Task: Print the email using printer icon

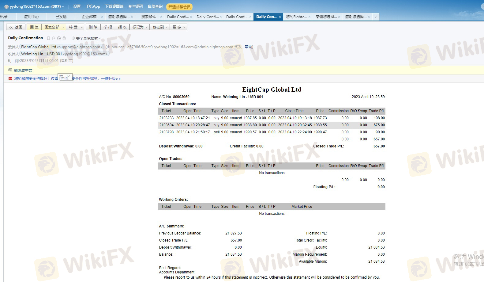Action: [64, 38]
